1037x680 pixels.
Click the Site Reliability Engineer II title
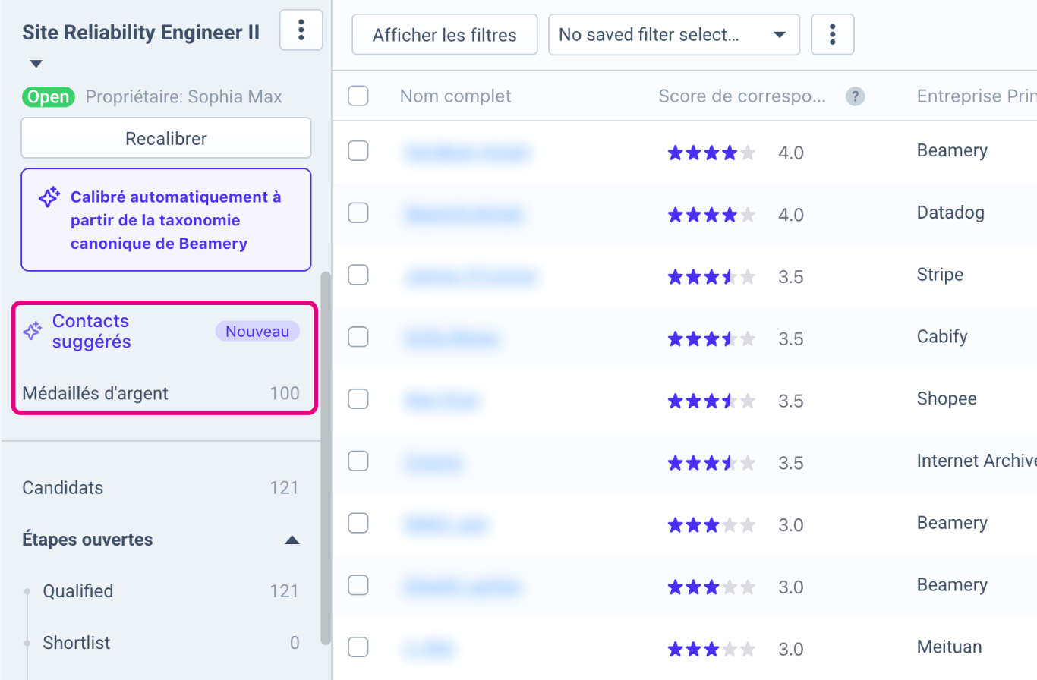140,32
